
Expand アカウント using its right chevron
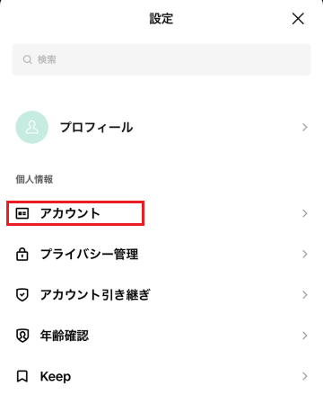pos(305,213)
